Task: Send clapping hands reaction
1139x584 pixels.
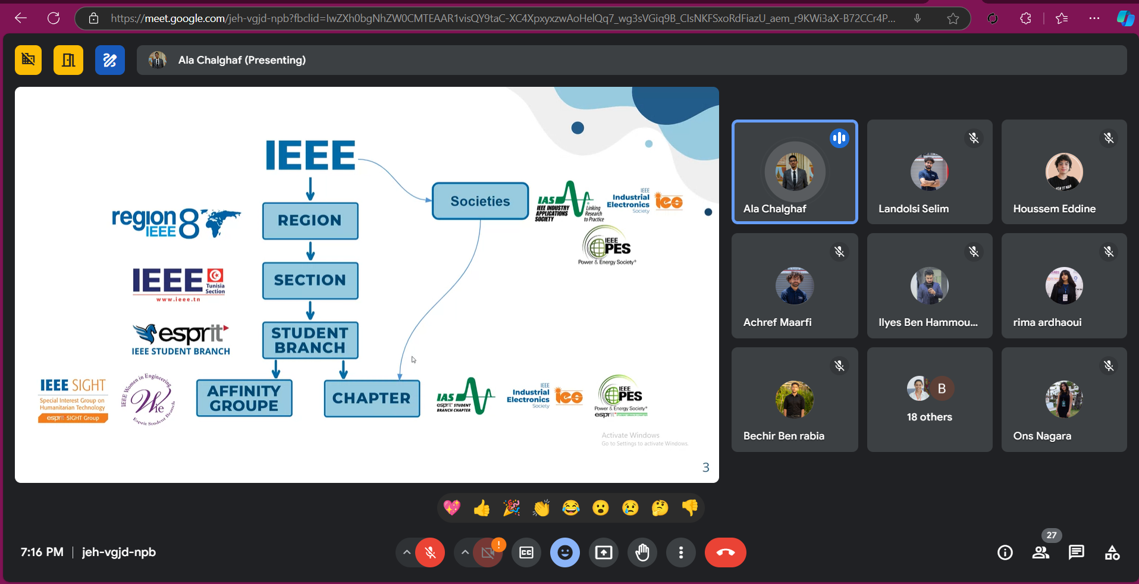Action: tap(541, 508)
